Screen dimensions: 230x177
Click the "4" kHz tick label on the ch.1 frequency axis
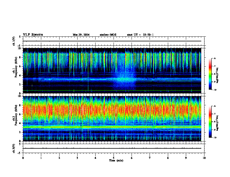20,75
